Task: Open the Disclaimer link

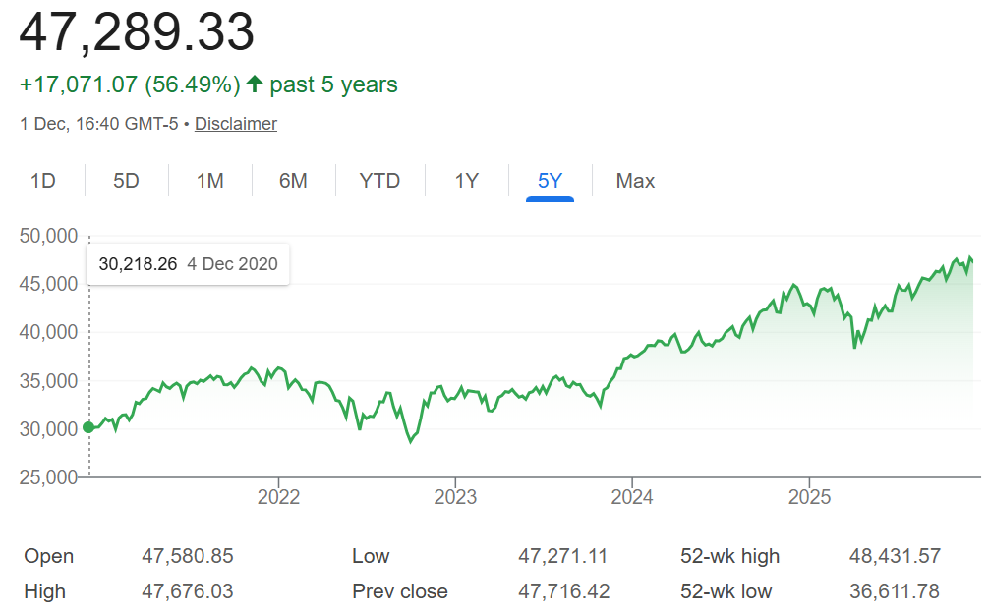Action: tap(236, 124)
